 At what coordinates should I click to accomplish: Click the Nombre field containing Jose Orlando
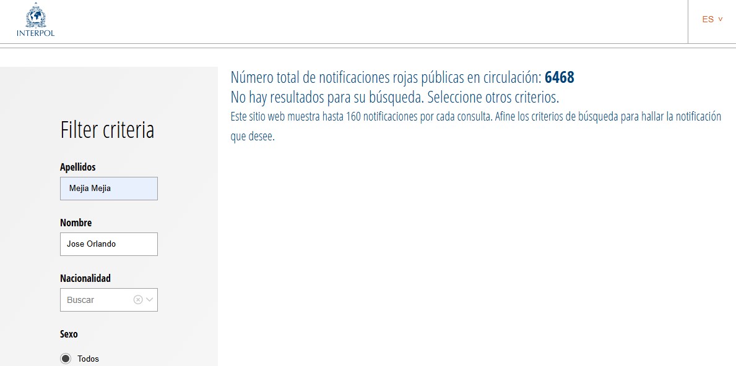tap(109, 244)
